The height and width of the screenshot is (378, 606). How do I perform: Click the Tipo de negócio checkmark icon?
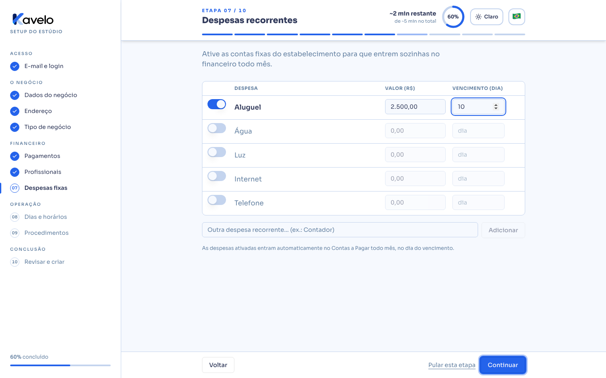click(15, 127)
